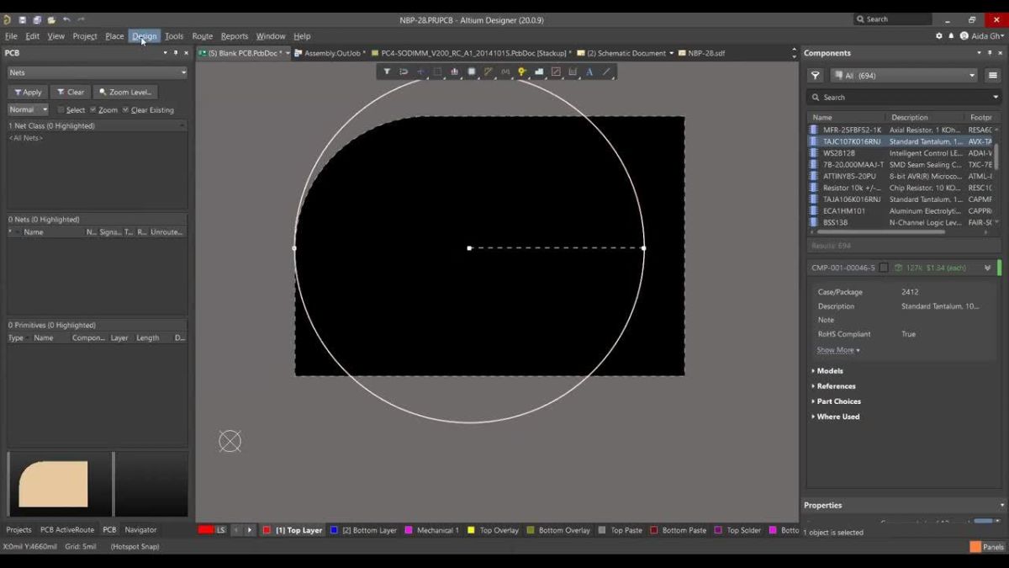This screenshot has height=568, width=1009.
Task: Select the Top Overlay yellow swatch tab
Action: (x=494, y=530)
